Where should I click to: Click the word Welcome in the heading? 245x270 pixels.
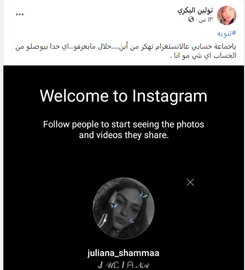tap(74, 96)
